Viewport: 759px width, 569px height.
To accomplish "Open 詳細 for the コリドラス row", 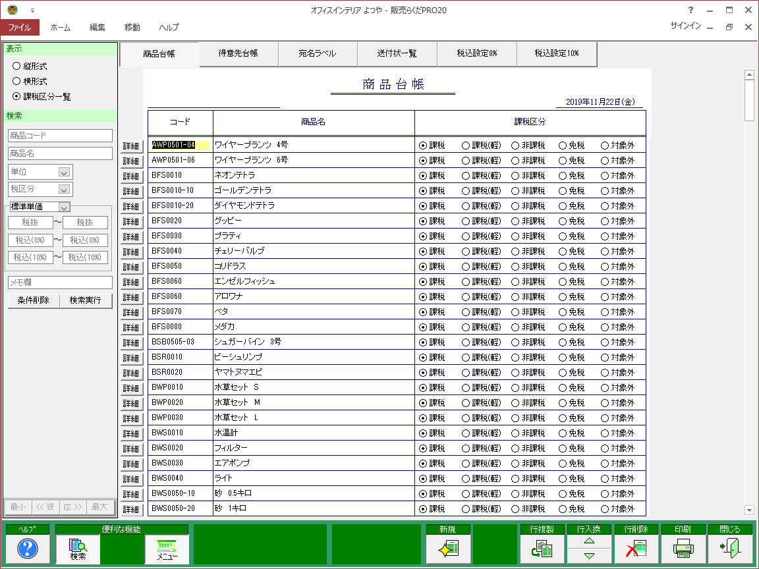I will pyautogui.click(x=131, y=267).
